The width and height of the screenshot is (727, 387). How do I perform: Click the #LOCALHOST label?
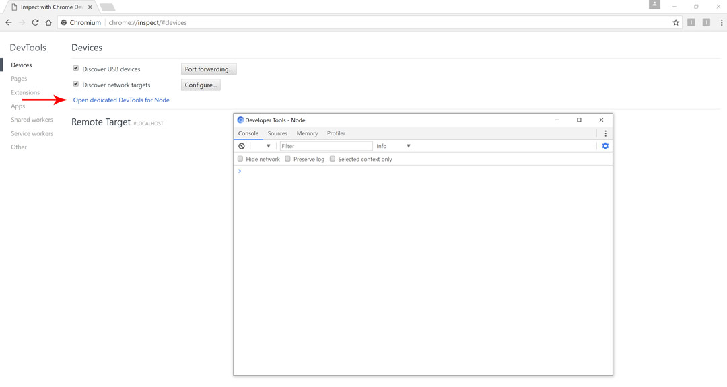click(148, 123)
